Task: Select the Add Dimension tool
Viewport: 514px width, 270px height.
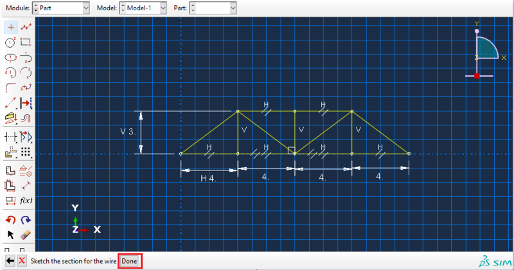Action: 26,186
